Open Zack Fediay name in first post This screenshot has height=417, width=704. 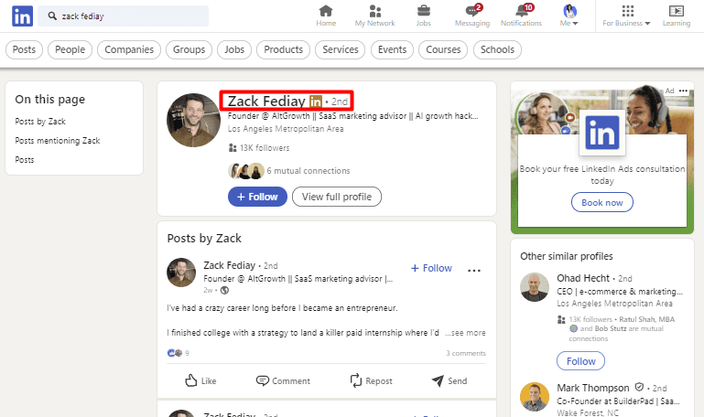[230, 265]
